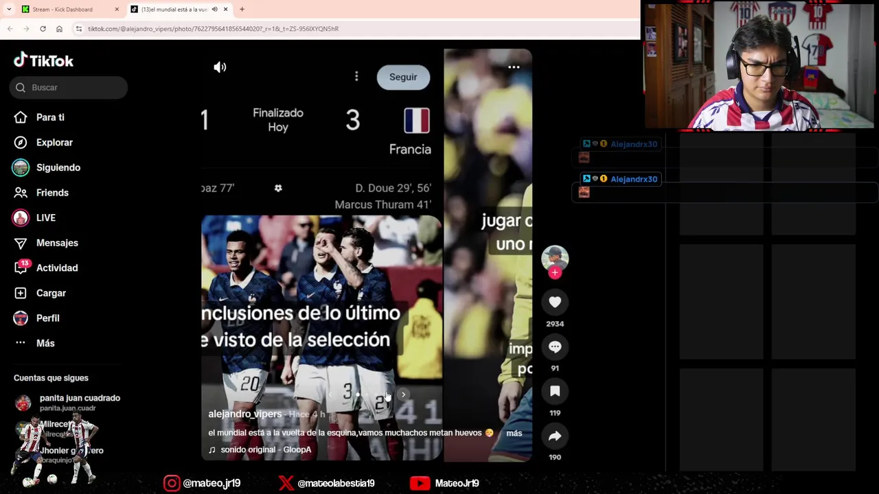Click second Alejandrx30 chat username
Screen dimensions: 879x494
[634, 179]
